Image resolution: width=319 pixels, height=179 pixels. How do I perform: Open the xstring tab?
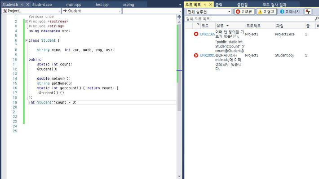(128, 4)
